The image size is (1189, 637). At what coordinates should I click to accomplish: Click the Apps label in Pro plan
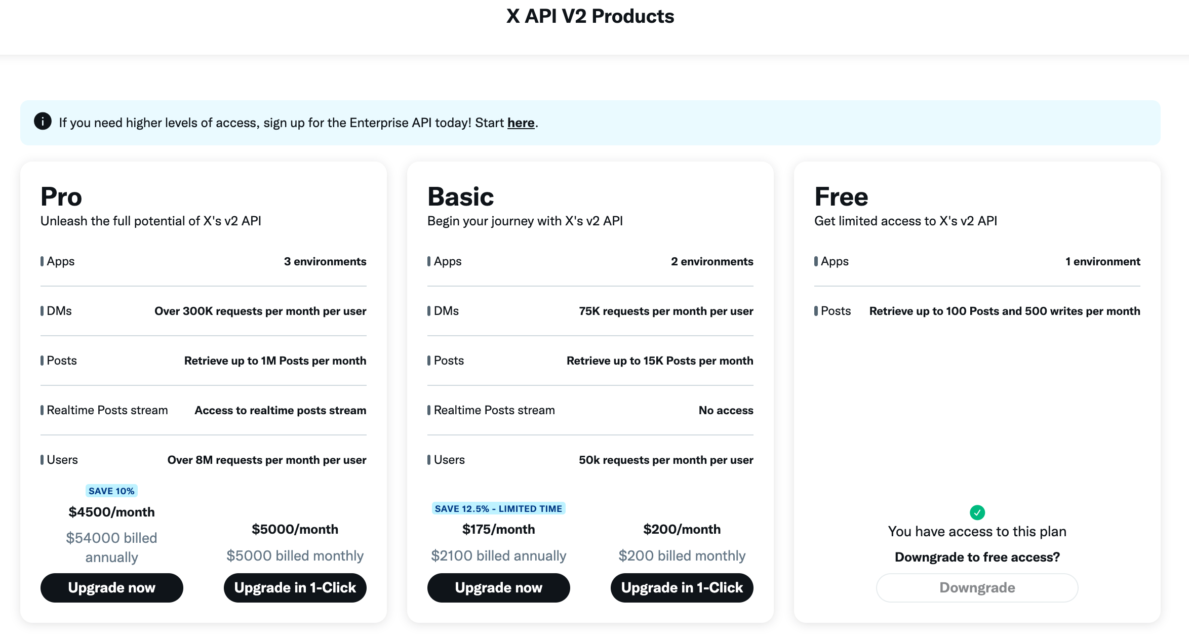pos(60,261)
